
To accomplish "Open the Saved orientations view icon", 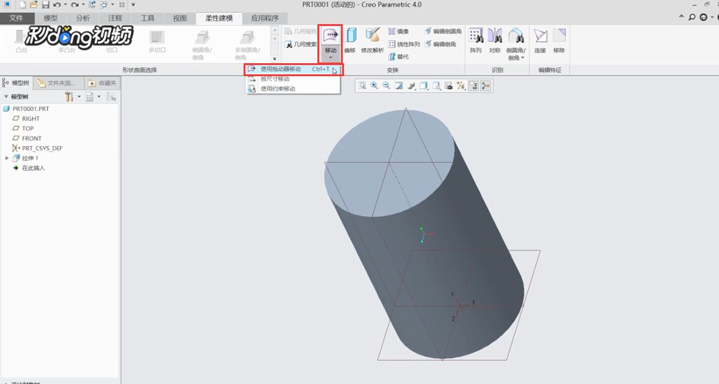I will [436, 85].
